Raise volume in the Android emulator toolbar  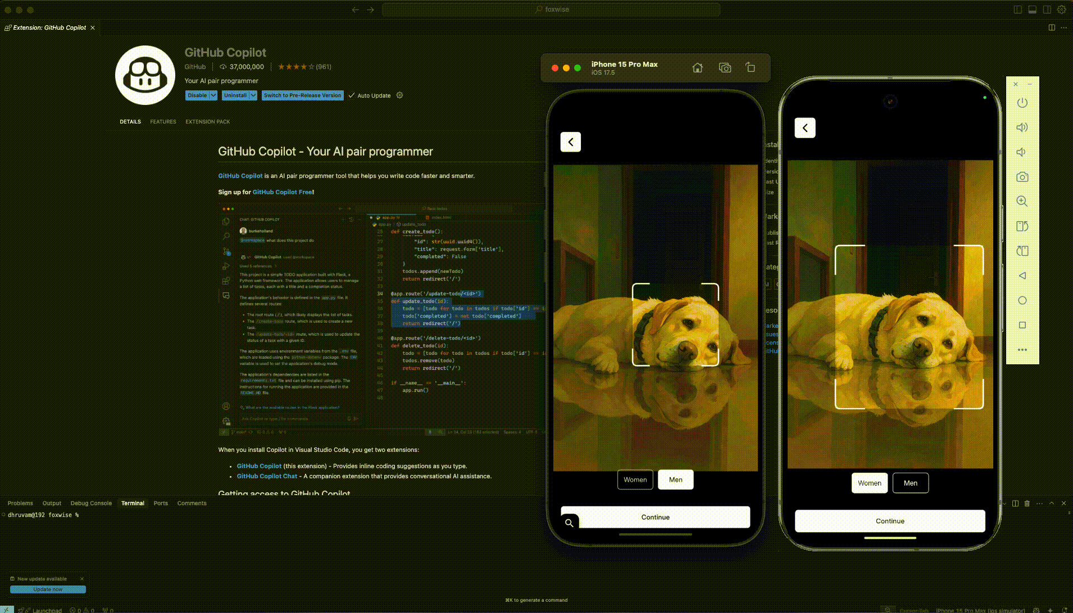1022,127
